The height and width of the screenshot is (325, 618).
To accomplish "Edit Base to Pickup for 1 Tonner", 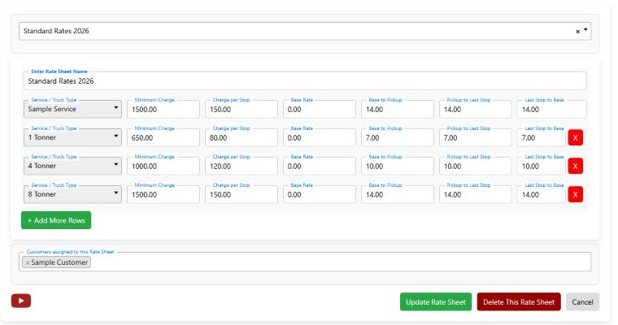I will [x=398, y=138].
